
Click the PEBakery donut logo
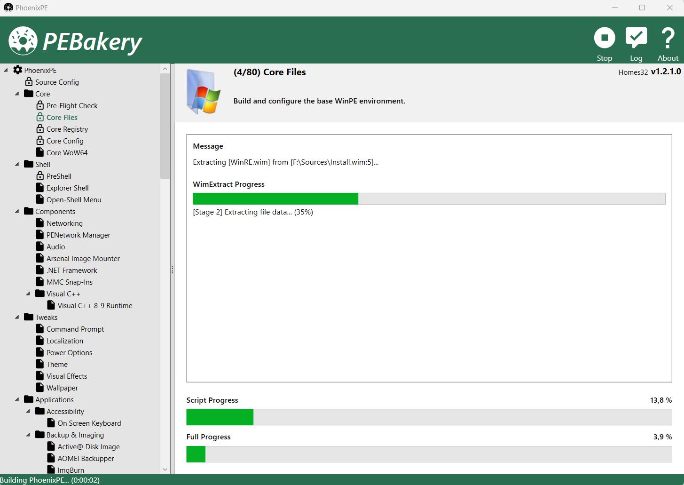click(x=23, y=41)
